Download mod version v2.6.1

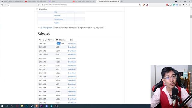pos(72,77)
